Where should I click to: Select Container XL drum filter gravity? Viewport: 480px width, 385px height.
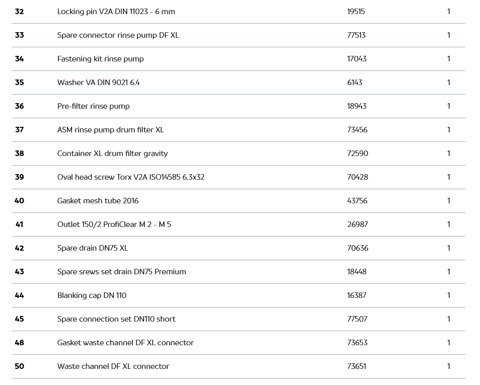pos(112,153)
